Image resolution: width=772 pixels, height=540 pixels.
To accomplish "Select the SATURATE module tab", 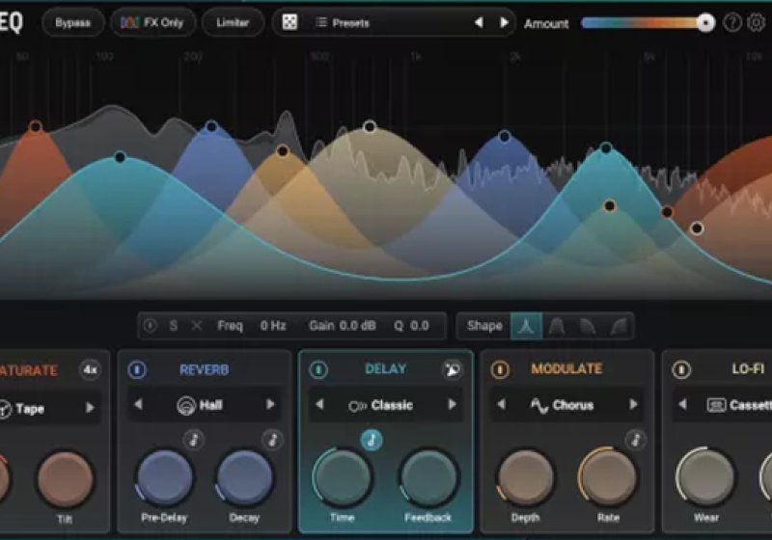I will (28, 370).
